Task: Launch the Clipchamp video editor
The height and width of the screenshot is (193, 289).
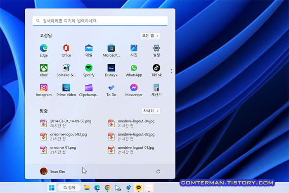Action: coord(89,90)
